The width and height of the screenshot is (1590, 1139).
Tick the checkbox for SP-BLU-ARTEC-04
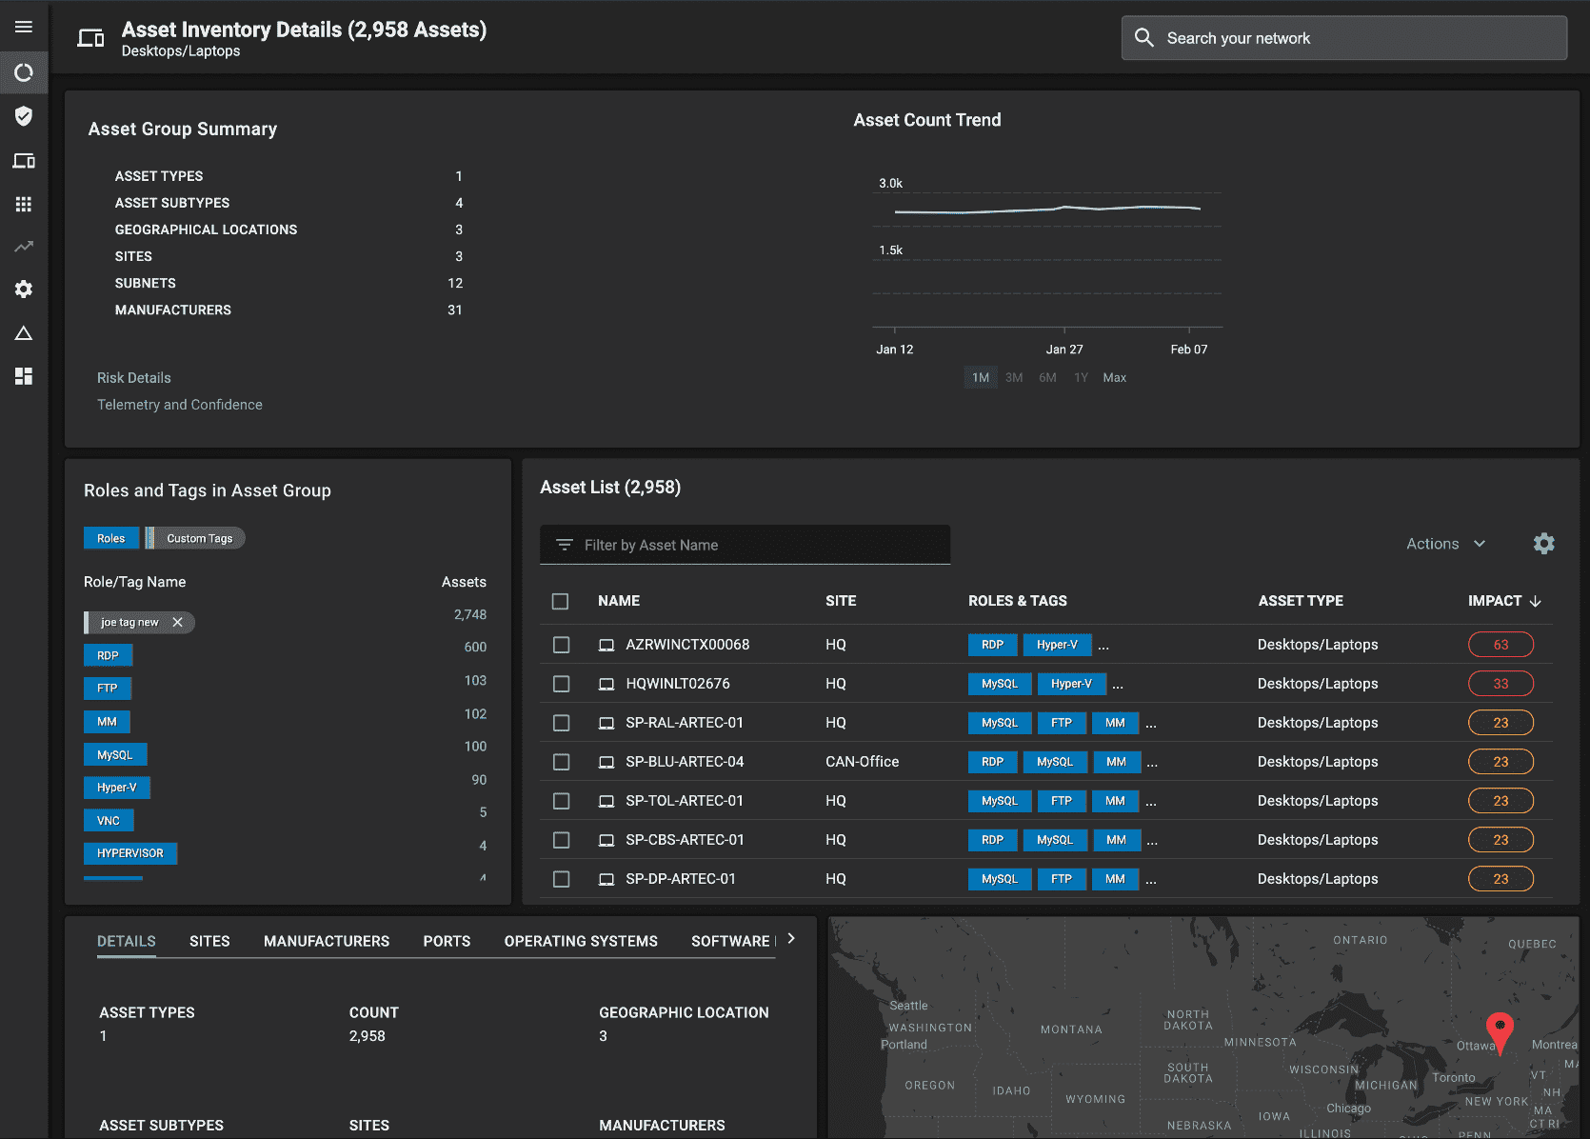562,762
